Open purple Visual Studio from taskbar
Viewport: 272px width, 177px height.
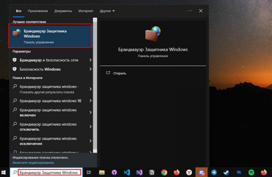[x=139, y=172]
